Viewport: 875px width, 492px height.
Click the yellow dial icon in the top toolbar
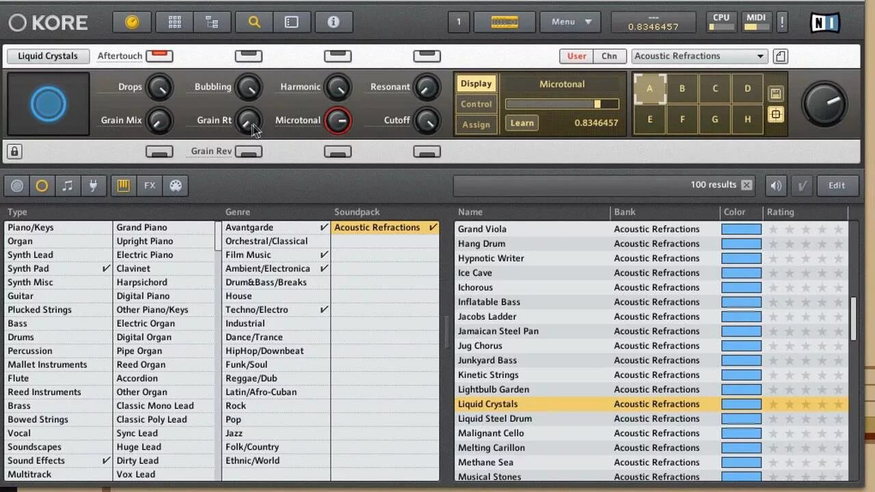pyautogui.click(x=133, y=22)
